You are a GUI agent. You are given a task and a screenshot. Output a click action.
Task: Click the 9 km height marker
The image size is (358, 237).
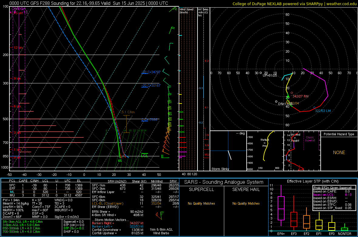[x=17, y=78]
